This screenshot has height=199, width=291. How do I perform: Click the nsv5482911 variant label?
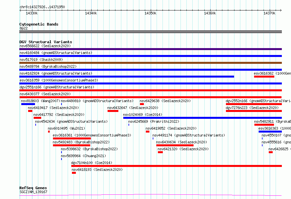(272, 121)
